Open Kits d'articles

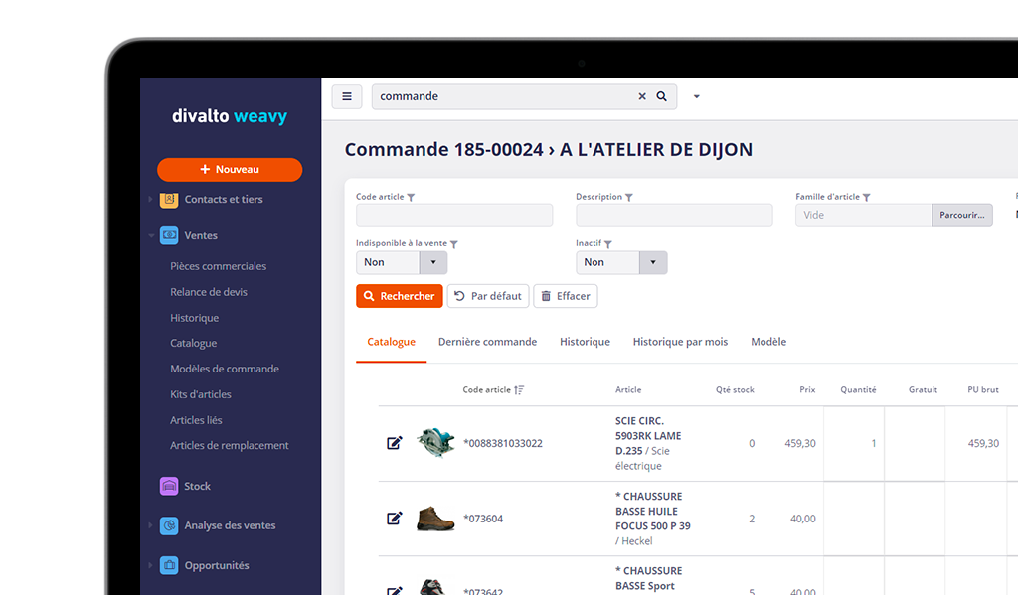point(201,394)
